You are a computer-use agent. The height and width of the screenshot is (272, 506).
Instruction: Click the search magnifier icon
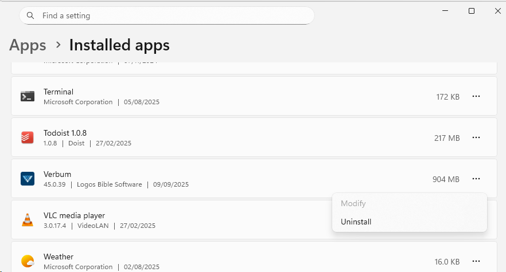(x=30, y=15)
